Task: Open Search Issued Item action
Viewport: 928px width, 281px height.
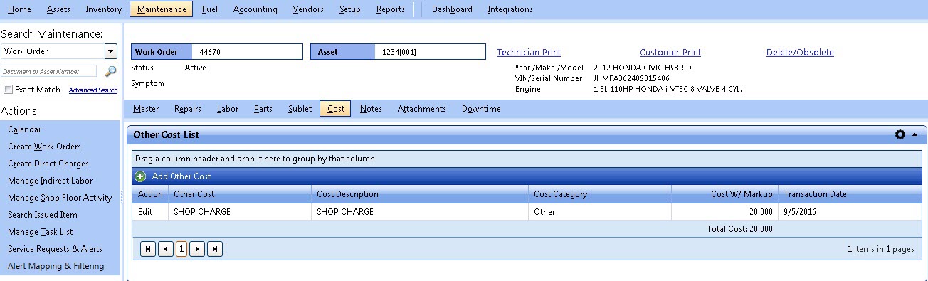Action: (x=43, y=215)
